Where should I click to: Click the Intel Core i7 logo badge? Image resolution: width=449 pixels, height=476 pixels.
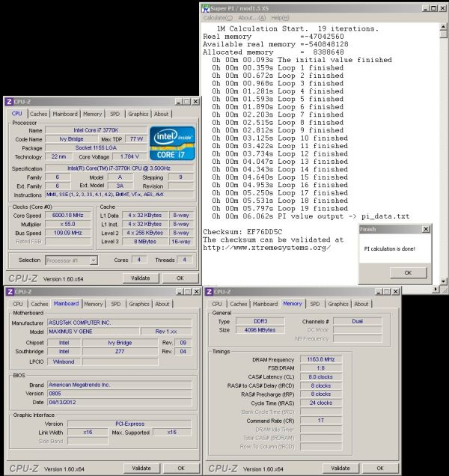tap(172, 143)
